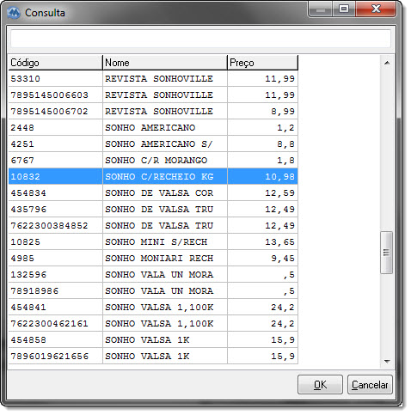Select row with code 454858
Viewport: 411px width, 415px height.
(153, 339)
